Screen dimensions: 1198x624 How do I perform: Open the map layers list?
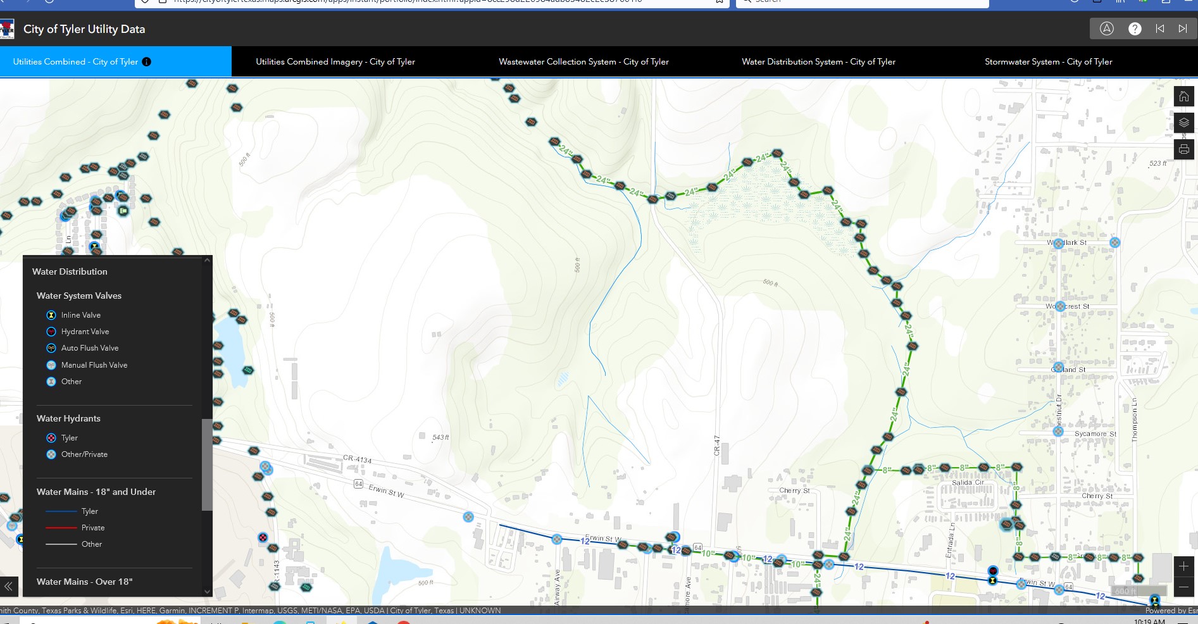pos(1183,123)
